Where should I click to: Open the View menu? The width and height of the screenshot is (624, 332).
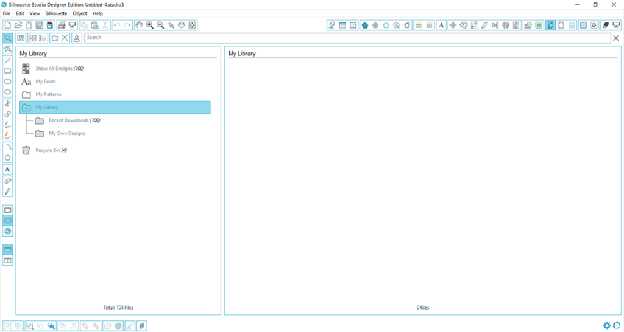[x=35, y=13]
